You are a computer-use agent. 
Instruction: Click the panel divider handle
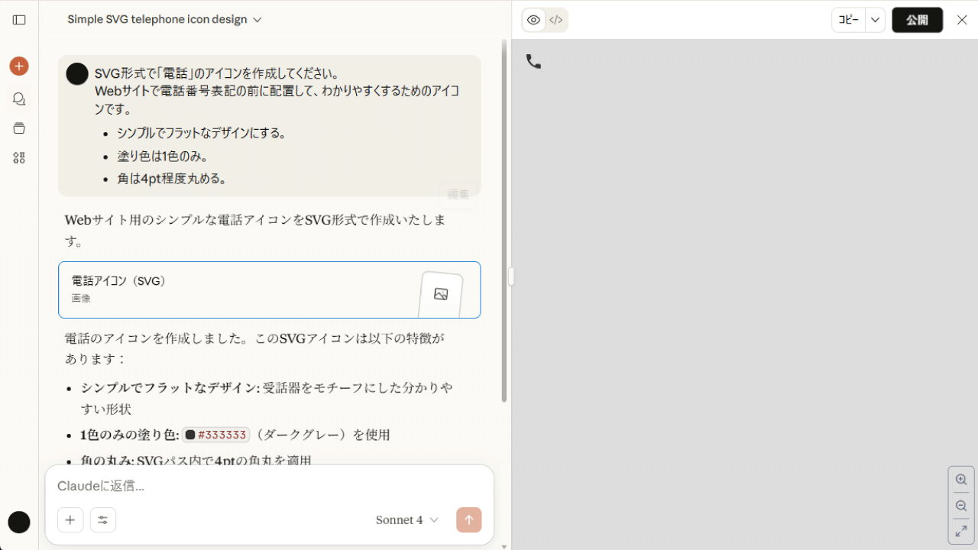click(x=511, y=276)
